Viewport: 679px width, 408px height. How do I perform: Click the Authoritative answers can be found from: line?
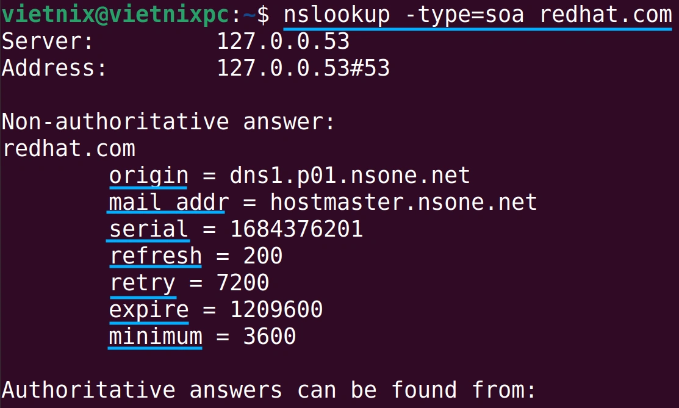click(268, 390)
